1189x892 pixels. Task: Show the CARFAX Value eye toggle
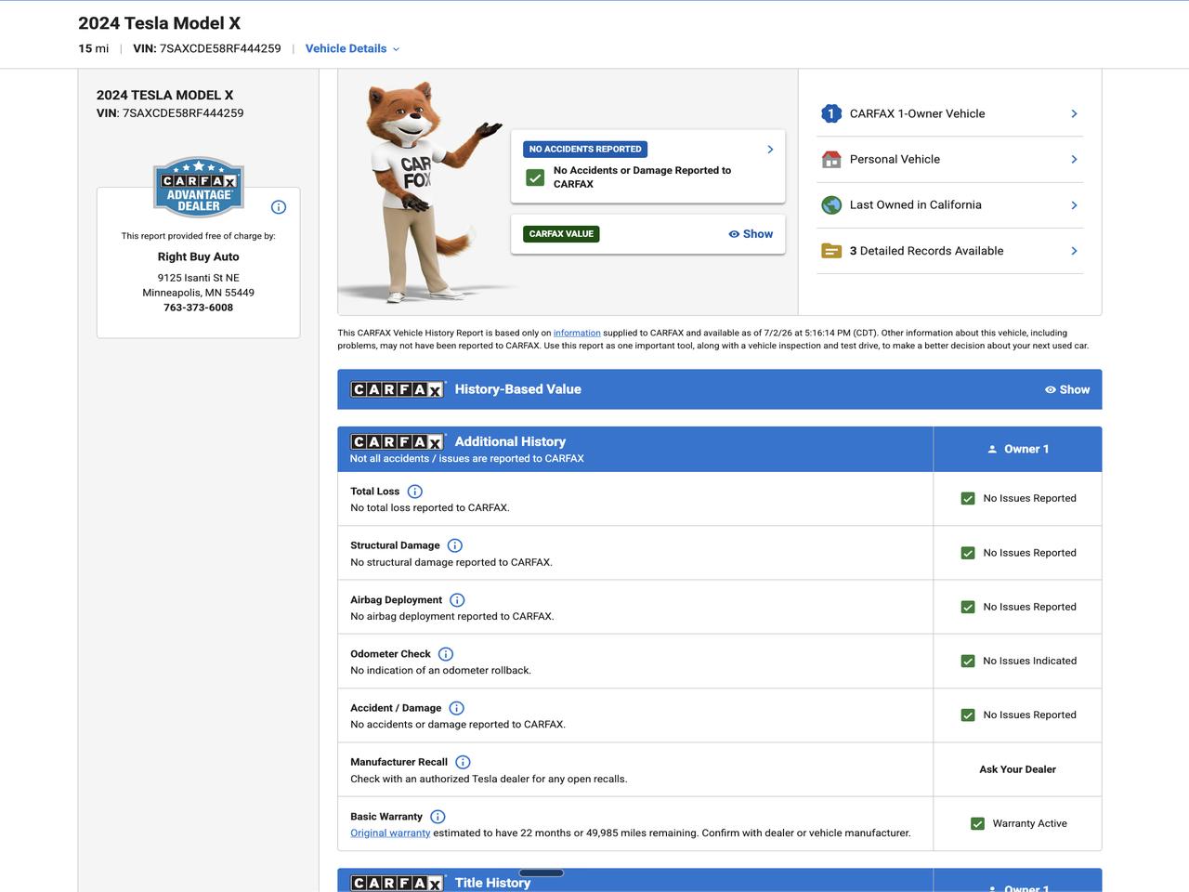point(751,234)
